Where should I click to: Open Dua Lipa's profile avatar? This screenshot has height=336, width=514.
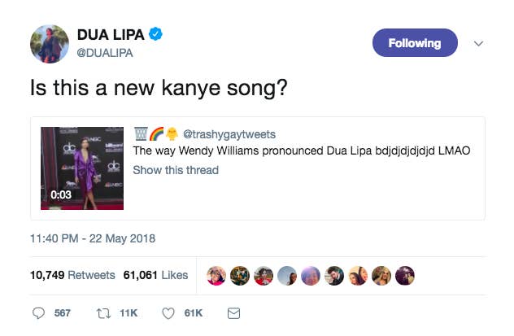pyautogui.click(x=50, y=44)
